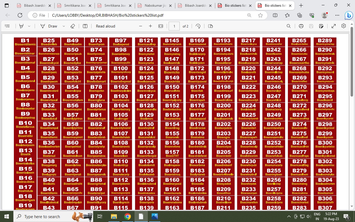Click the Read aloud button
Screen dimensions: 355x222
[x=105, y=26]
